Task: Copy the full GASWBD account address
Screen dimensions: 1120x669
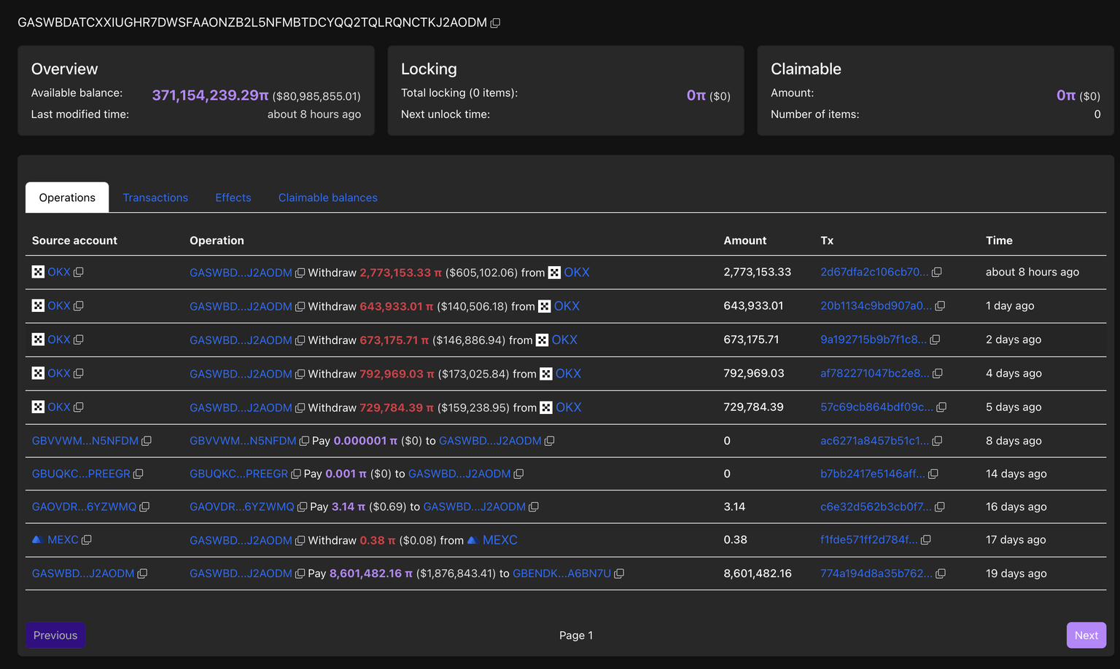Action: point(495,23)
